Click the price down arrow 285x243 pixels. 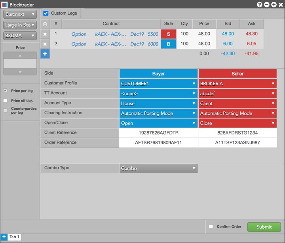(x=20, y=72)
